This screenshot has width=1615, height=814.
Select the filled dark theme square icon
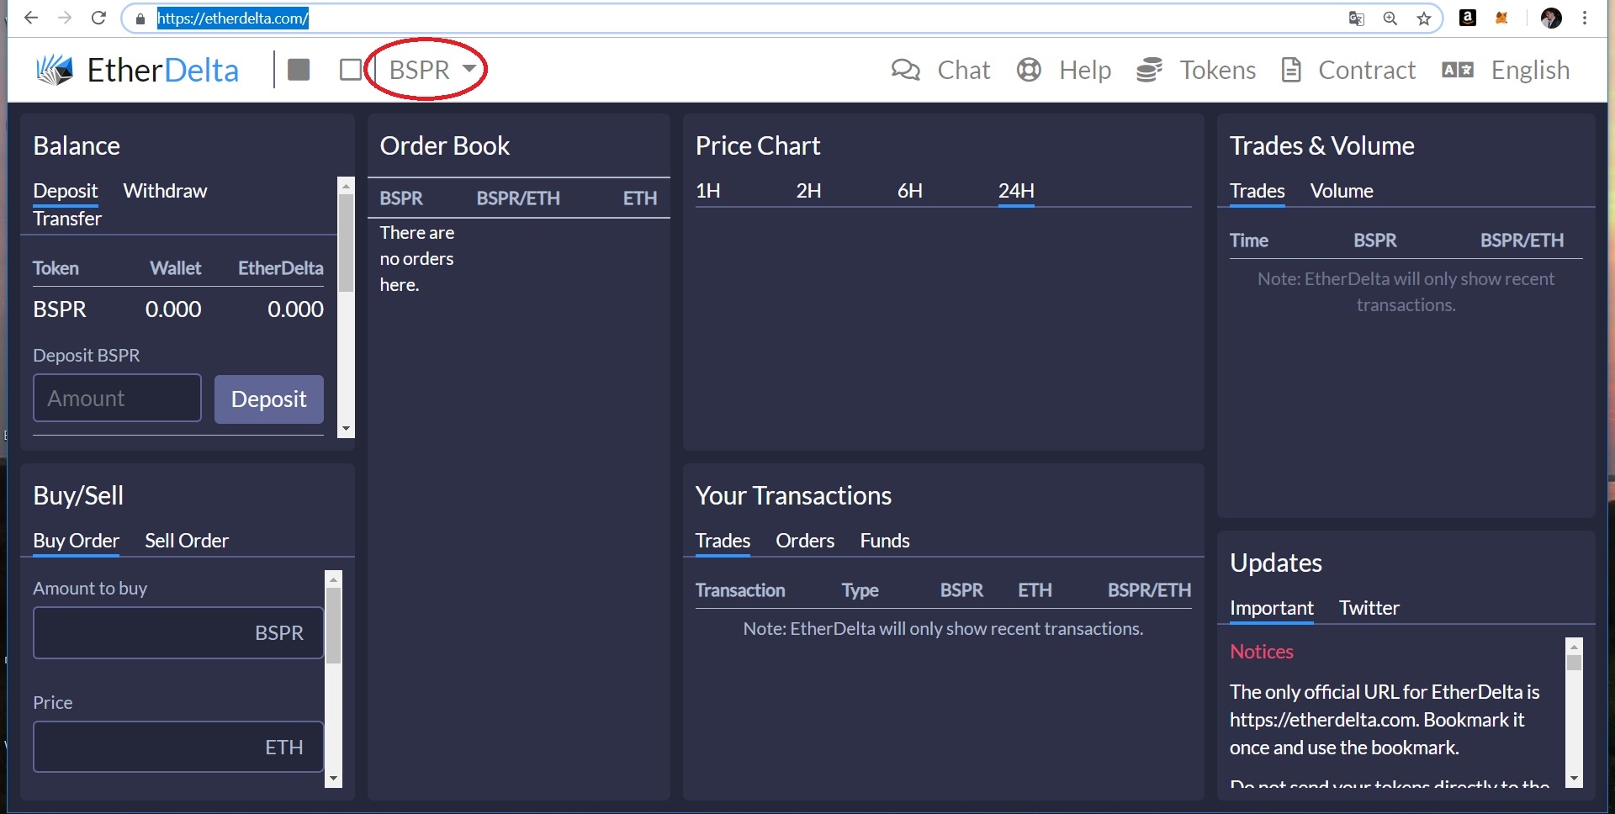tap(299, 69)
